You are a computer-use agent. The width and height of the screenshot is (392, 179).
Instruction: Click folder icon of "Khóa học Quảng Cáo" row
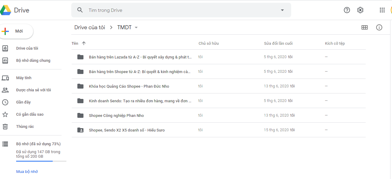(80, 86)
